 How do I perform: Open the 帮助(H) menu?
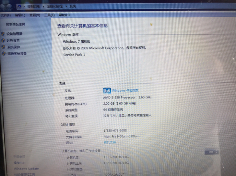coord(64,15)
